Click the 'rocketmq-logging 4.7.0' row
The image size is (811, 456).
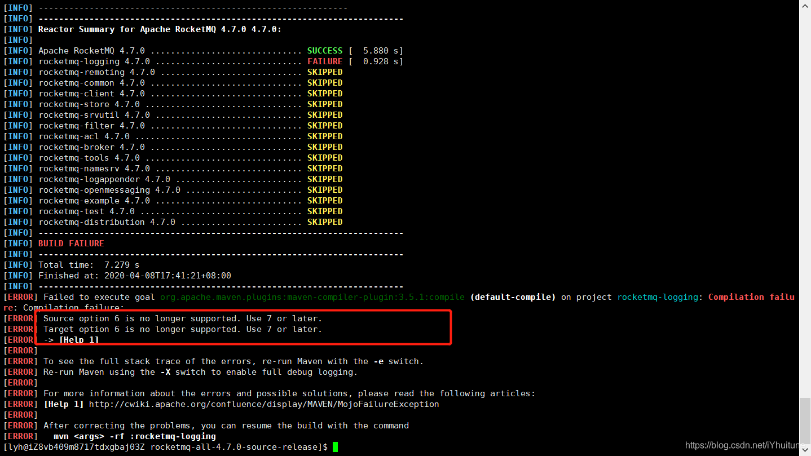(203, 61)
